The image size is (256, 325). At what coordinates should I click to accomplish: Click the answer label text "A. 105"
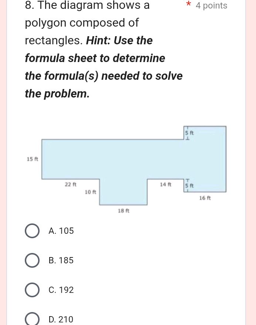[61, 230]
